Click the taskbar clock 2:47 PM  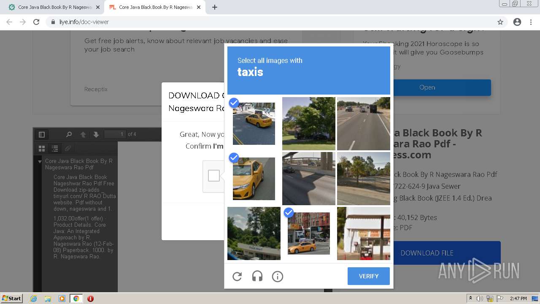(x=518, y=299)
